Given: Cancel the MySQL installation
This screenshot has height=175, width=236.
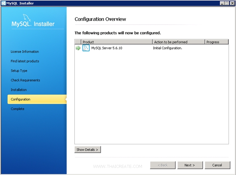Looking at the screenshot, I should pyautogui.click(x=217, y=165).
